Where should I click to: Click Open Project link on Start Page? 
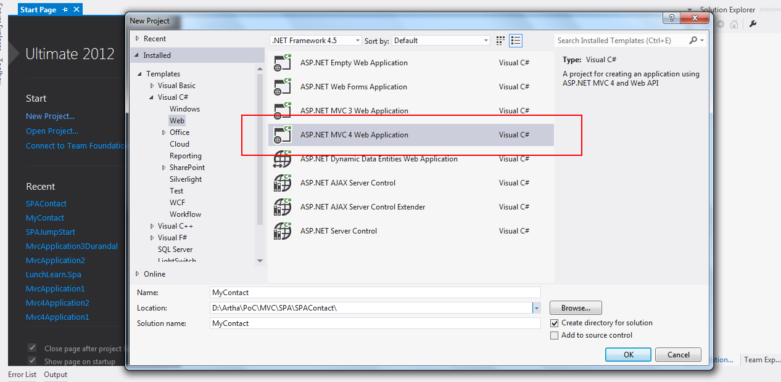[52, 131]
